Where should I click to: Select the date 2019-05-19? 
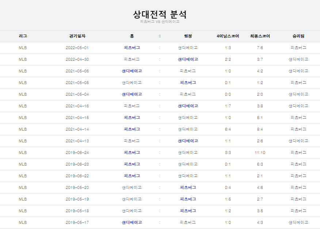[77, 199]
